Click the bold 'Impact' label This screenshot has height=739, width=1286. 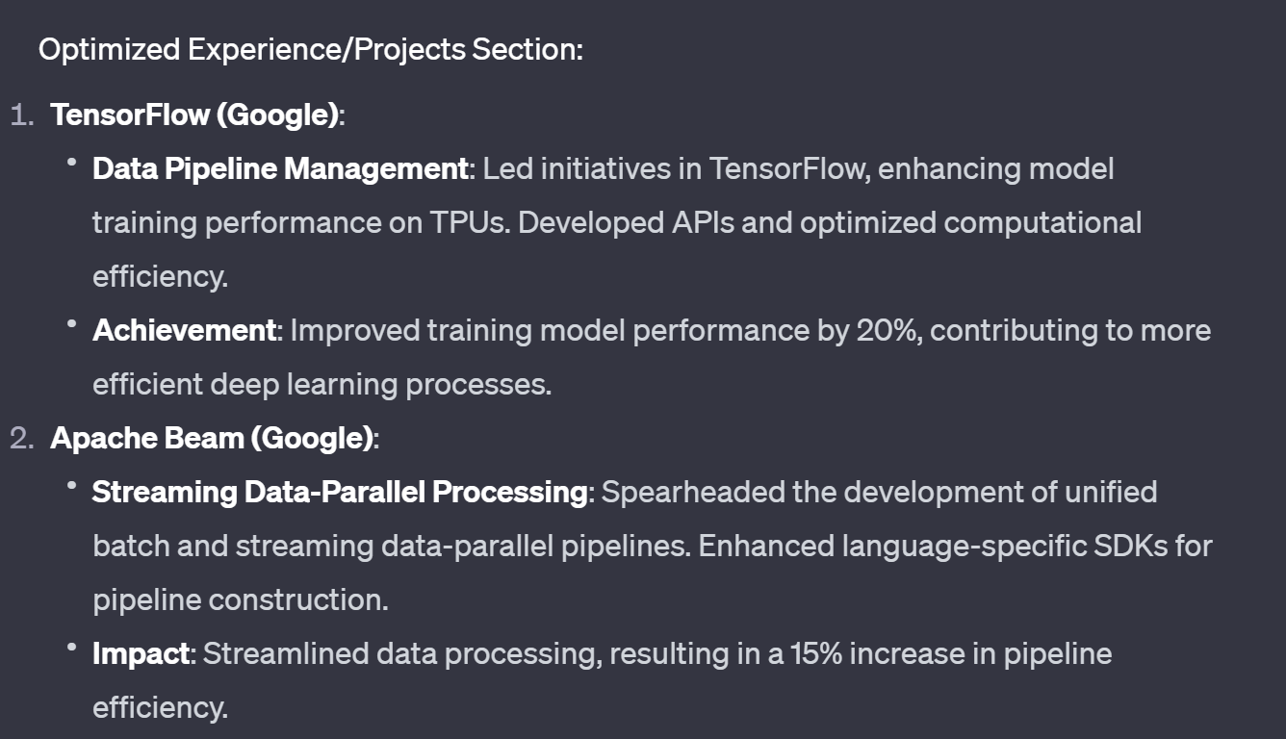pos(141,653)
